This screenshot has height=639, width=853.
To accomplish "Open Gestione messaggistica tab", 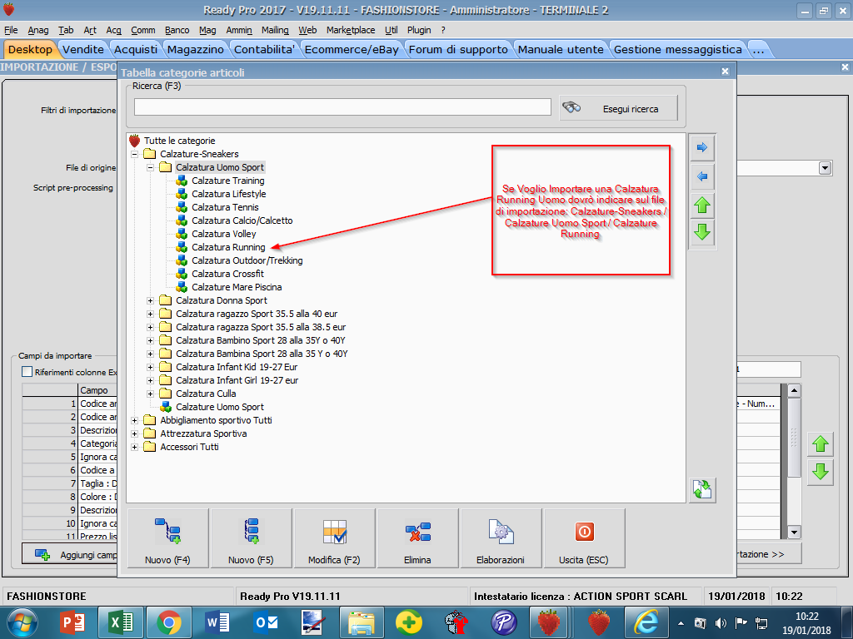I will tap(678, 49).
